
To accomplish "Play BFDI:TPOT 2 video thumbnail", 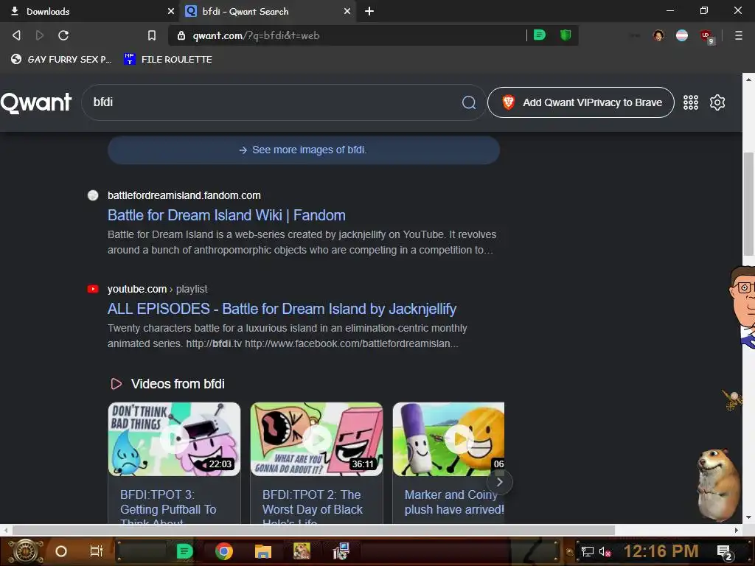I will click(x=316, y=439).
